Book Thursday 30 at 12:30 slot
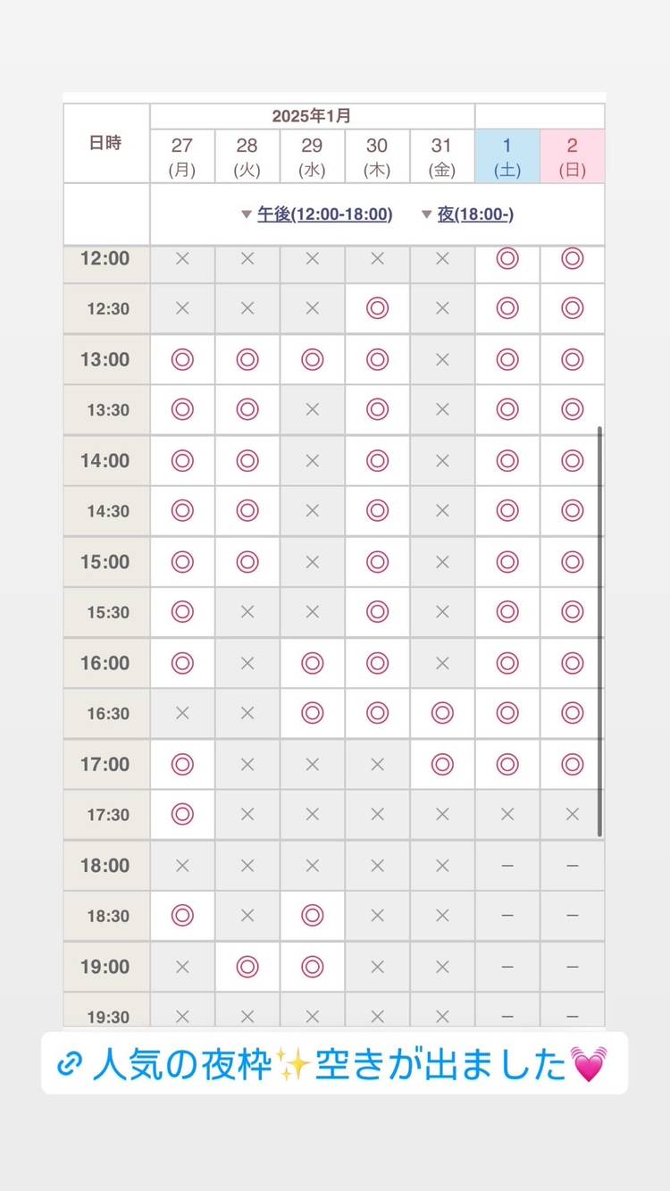 [377, 309]
